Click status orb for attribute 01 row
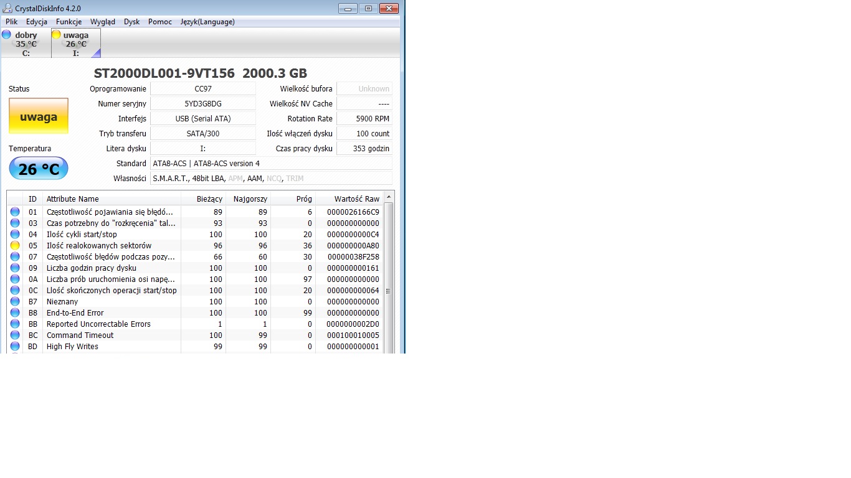Screen dimensions: 851x478 (15, 212)
